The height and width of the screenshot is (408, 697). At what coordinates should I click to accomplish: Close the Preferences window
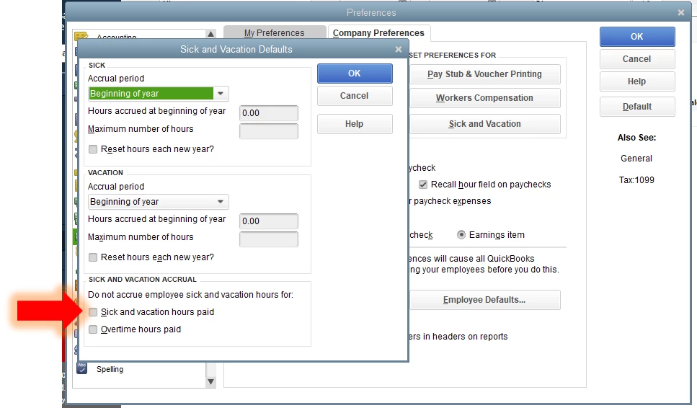(x=680, y=13)
